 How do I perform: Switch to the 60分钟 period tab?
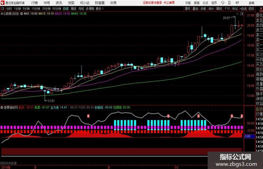(x=56, y=9)
